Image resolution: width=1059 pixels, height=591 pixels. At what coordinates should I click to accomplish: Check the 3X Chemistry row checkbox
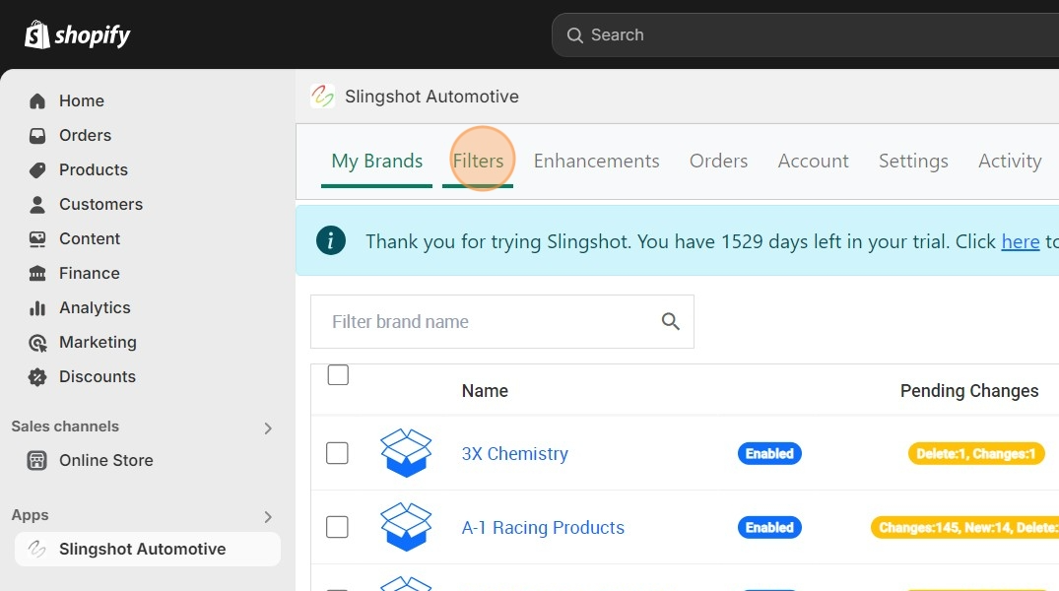[x=337, y=453]
